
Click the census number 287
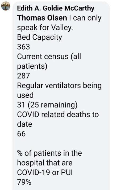point(23,76)
